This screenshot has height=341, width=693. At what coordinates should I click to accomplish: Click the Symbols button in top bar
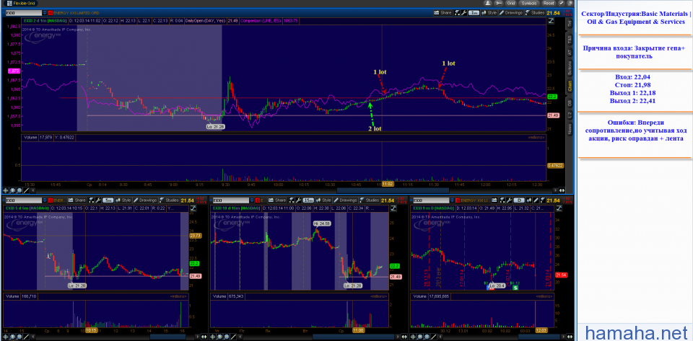pyautogui.click(x=529, y=4)
